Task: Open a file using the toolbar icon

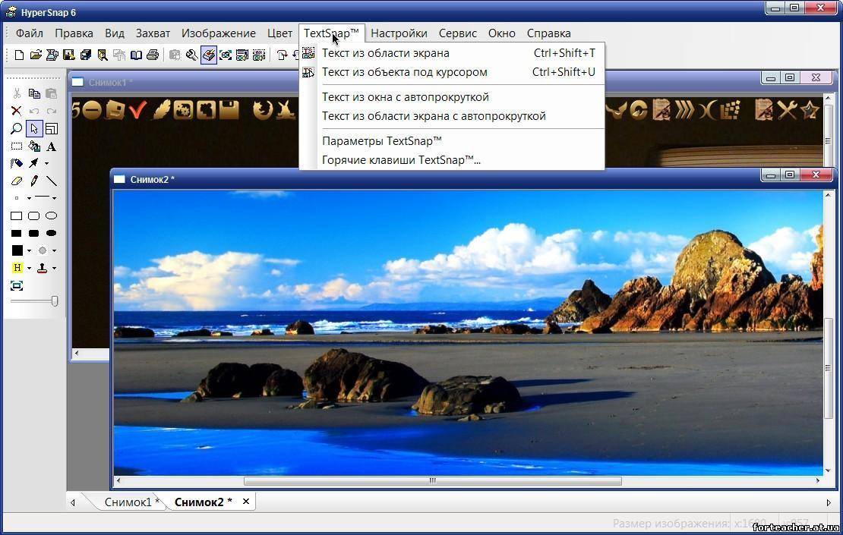Action: coord(36,54)
